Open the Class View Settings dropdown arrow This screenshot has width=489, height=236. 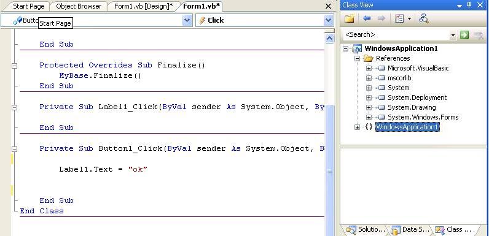point(409,19)
